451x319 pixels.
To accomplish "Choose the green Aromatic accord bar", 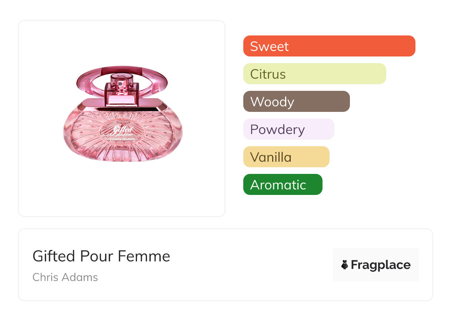I will [283, 185].
